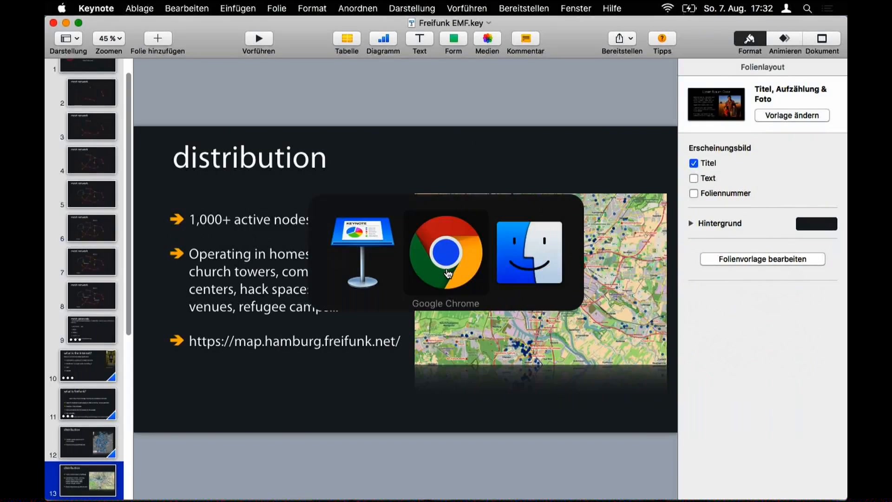Open the Fenster menu
This screenshot has height=502, width=892.
point(576,8)
